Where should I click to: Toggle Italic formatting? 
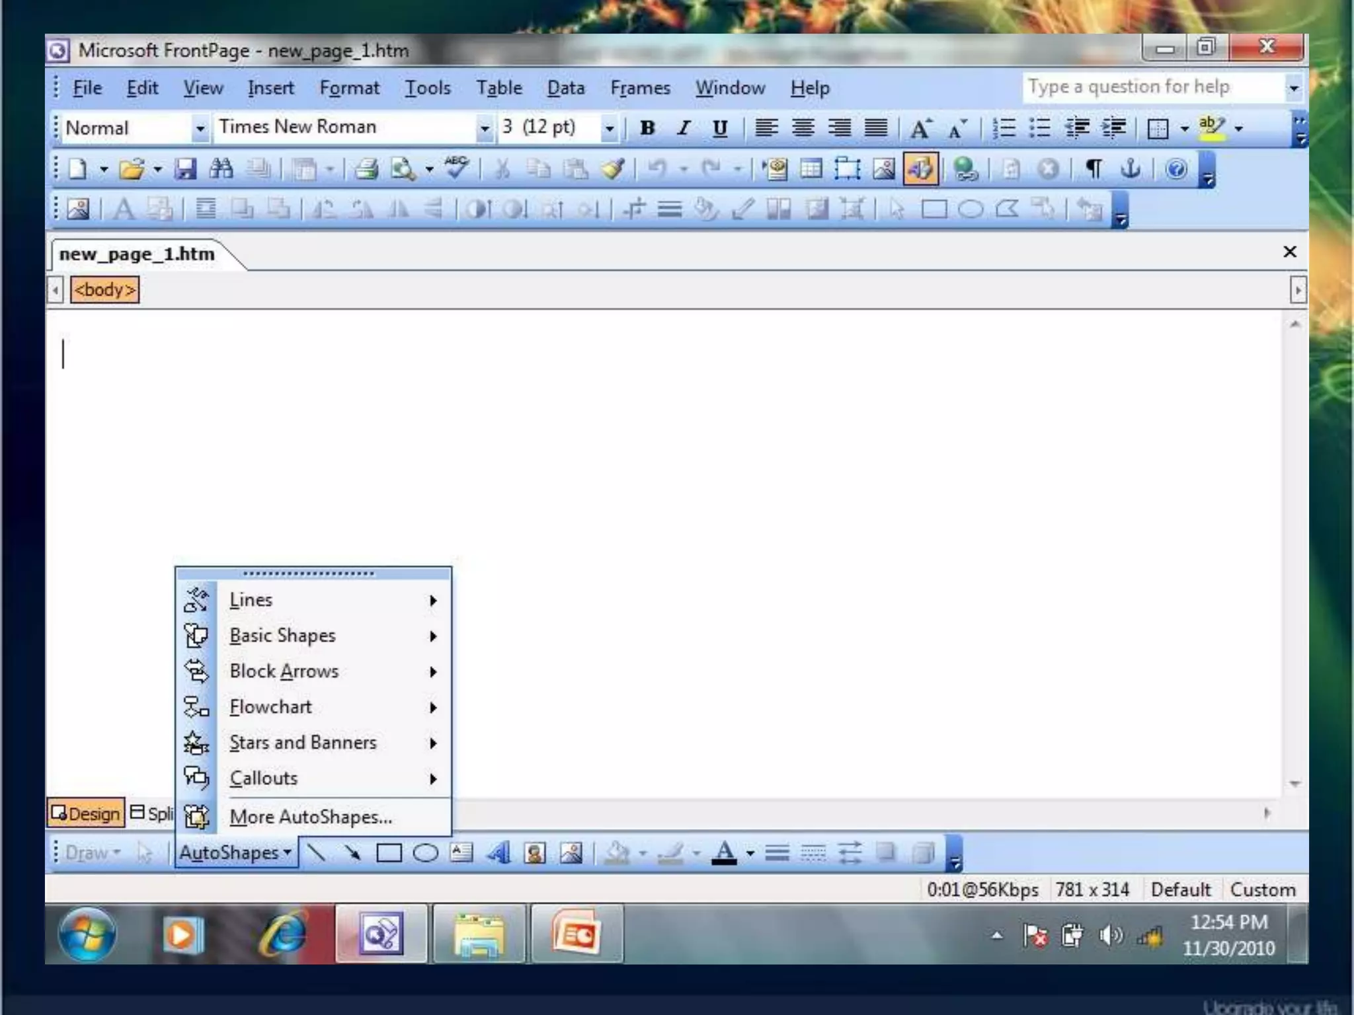pos(684,128)
